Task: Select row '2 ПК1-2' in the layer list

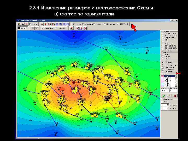Action: [x=168, y=78]
